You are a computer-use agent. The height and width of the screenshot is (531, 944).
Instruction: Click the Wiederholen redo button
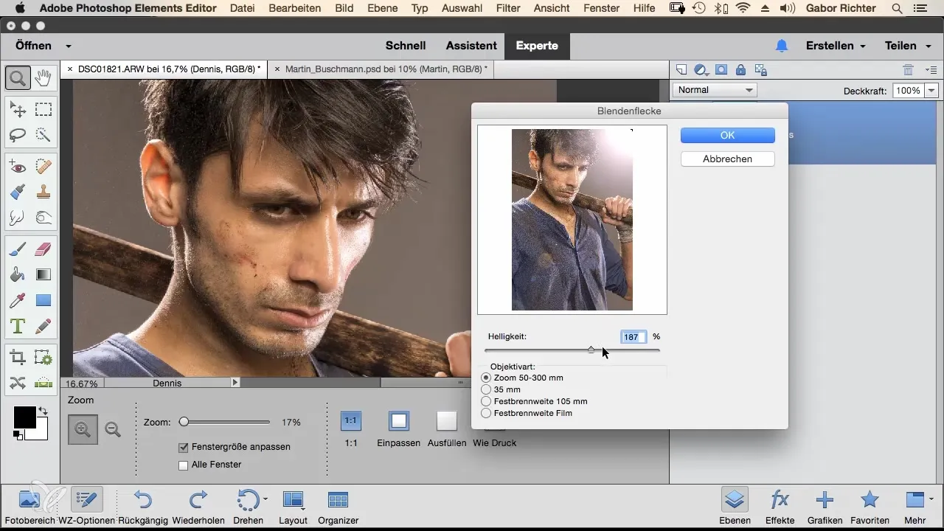pos(198,506)
